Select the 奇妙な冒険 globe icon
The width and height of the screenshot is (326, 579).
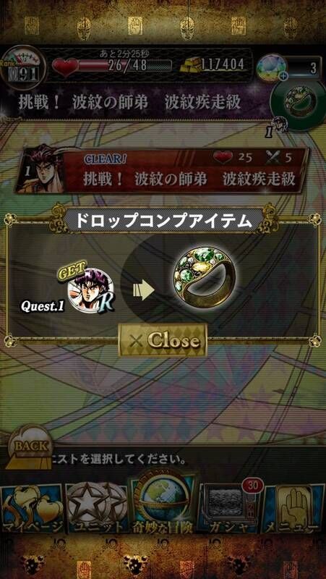163,502
